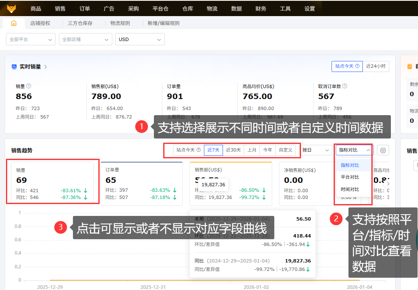The image size is (418, 290).
Task: Select 今年 range
Action: point(268,150)
